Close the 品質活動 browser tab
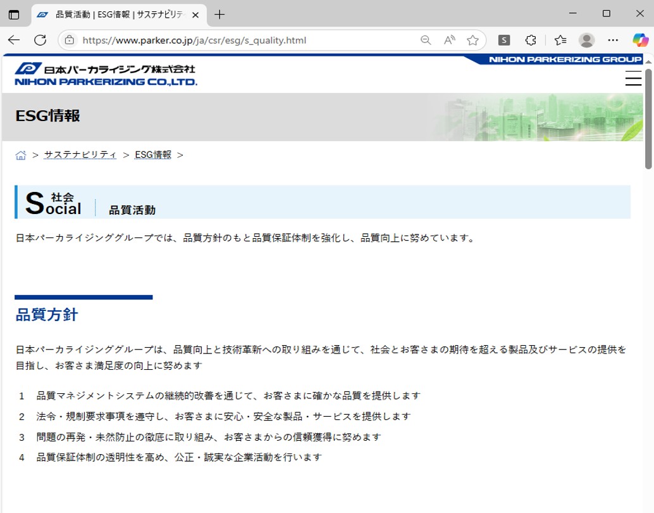654x513 pixels. (195, 15)
